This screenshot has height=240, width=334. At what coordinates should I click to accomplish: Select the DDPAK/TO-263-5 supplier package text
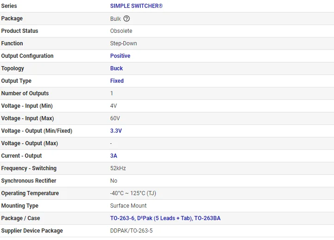(131, 231)
